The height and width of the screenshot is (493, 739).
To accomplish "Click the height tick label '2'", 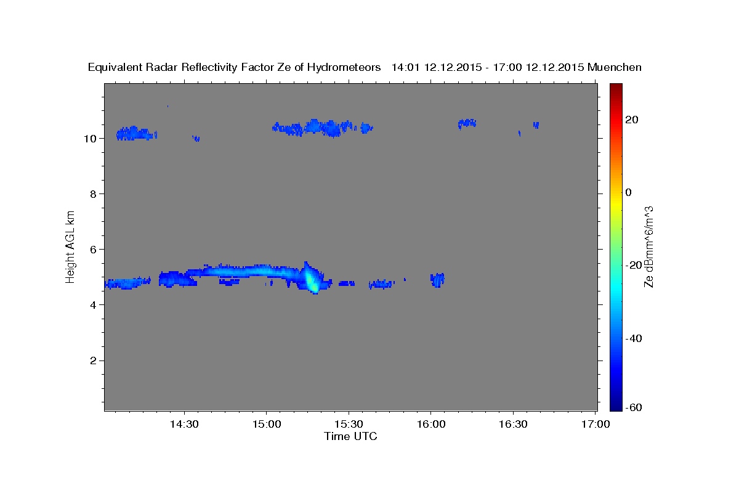I will coord(93,361).
